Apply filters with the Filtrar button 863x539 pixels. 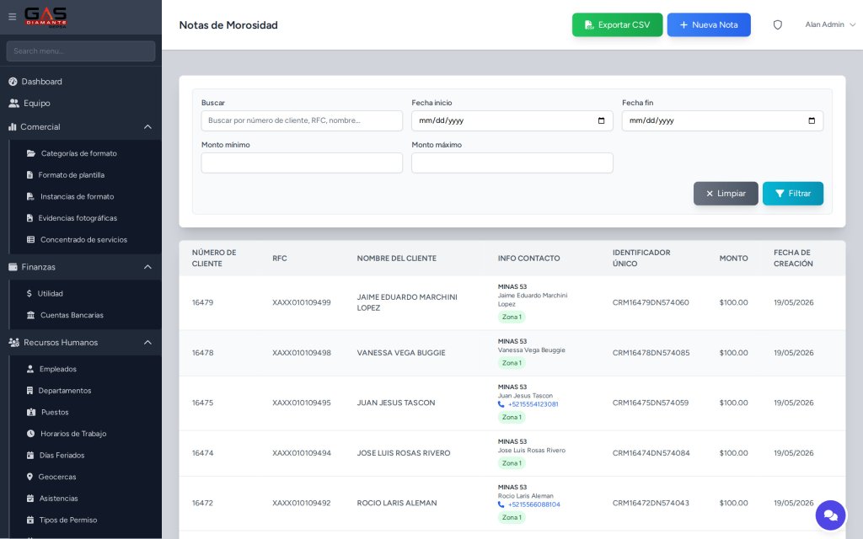pyautogui.click(x=792, y=194)
